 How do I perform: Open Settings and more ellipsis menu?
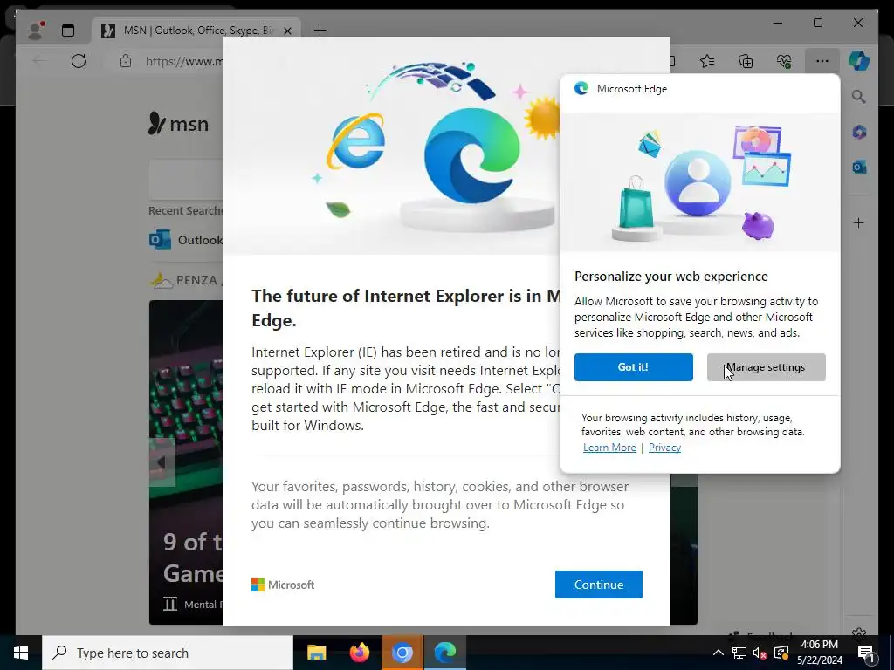822,61
